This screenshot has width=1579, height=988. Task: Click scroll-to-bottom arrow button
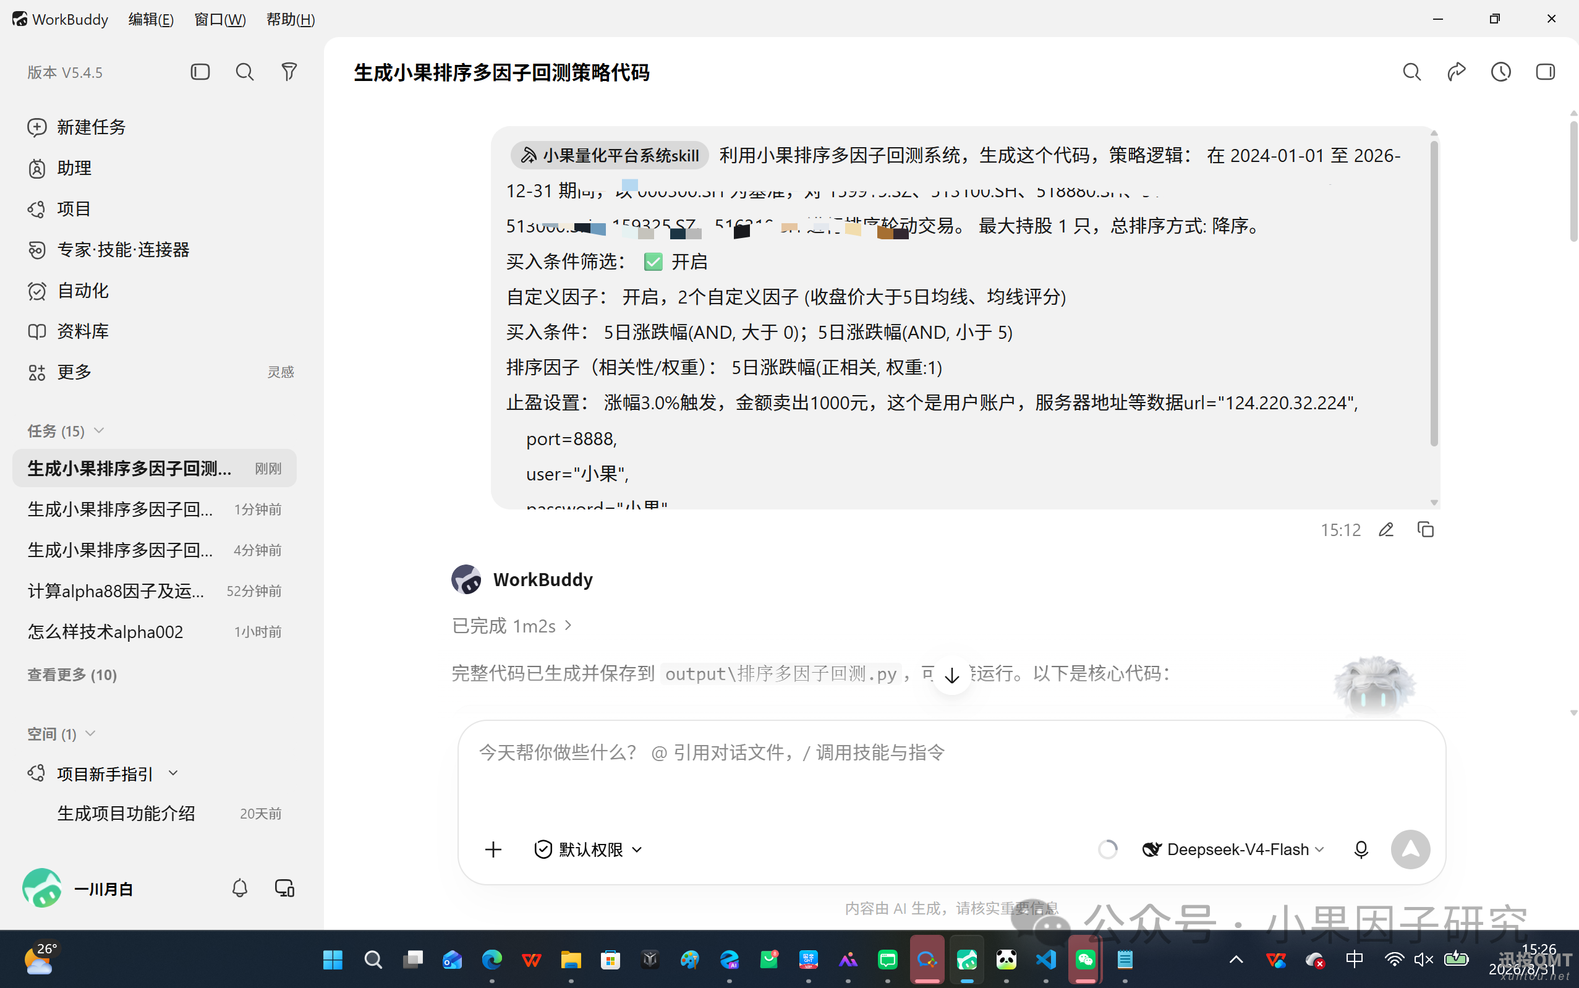[x=952, y=675]
